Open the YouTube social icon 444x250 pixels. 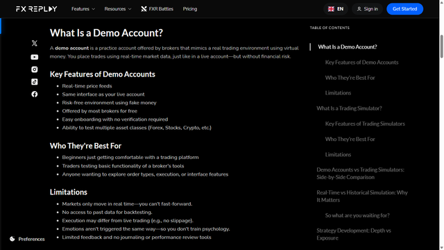[x=34, y=57]
